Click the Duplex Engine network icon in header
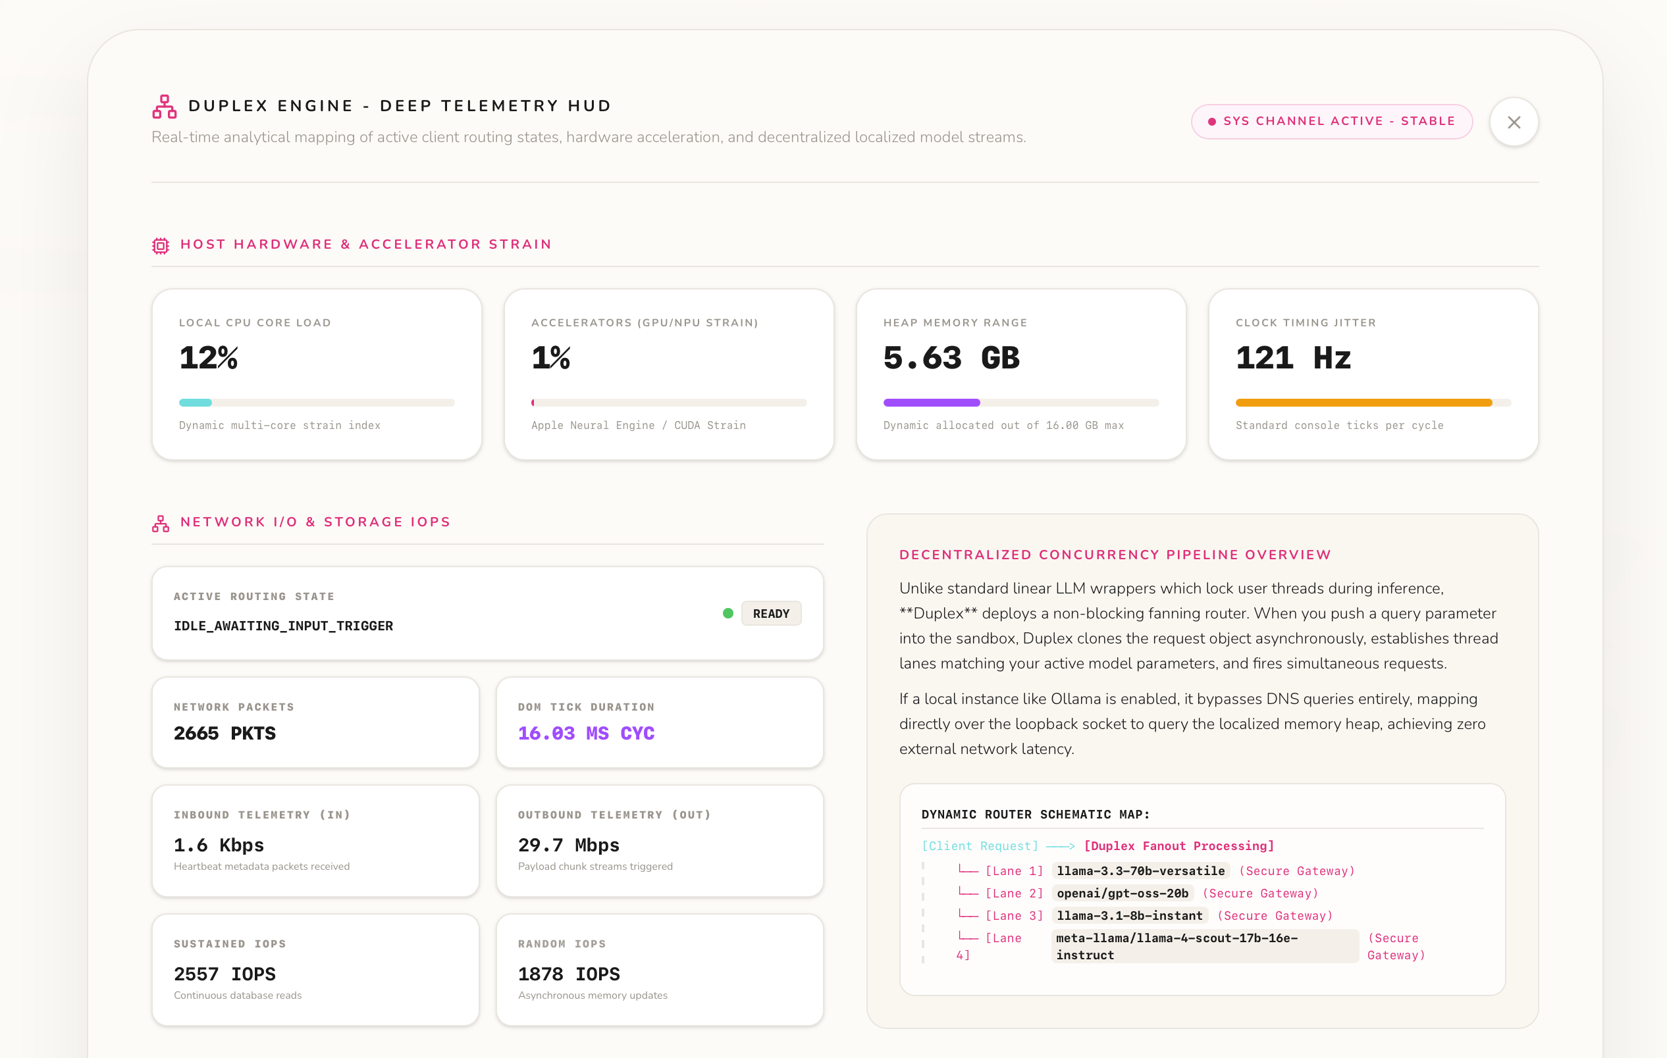1667x1058 pixels. coord(164,107)
